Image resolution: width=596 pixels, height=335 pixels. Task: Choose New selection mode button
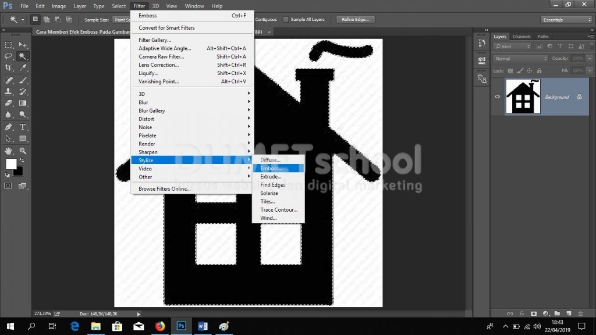36,19
